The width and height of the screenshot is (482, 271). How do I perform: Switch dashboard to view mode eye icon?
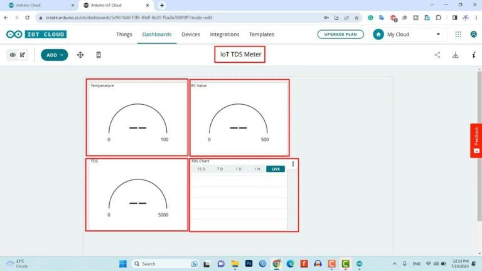click(x=13, y=55)
